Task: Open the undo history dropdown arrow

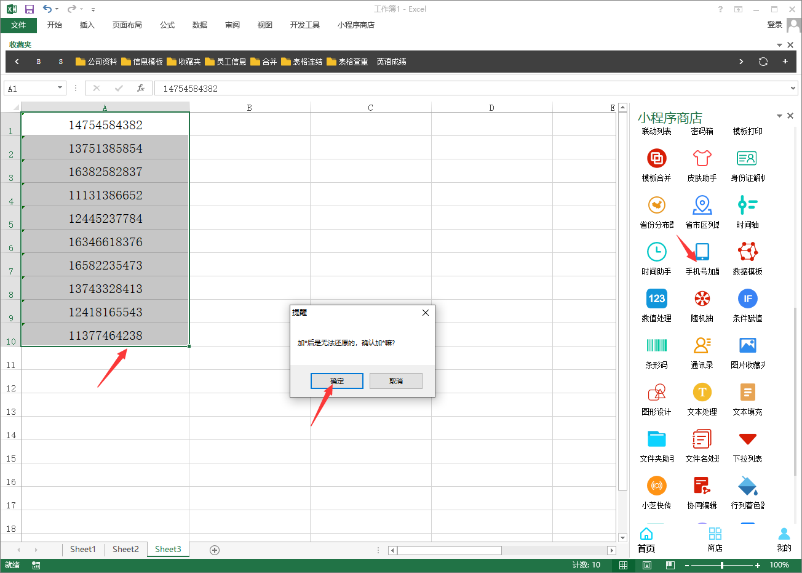Action: point(57,9)
